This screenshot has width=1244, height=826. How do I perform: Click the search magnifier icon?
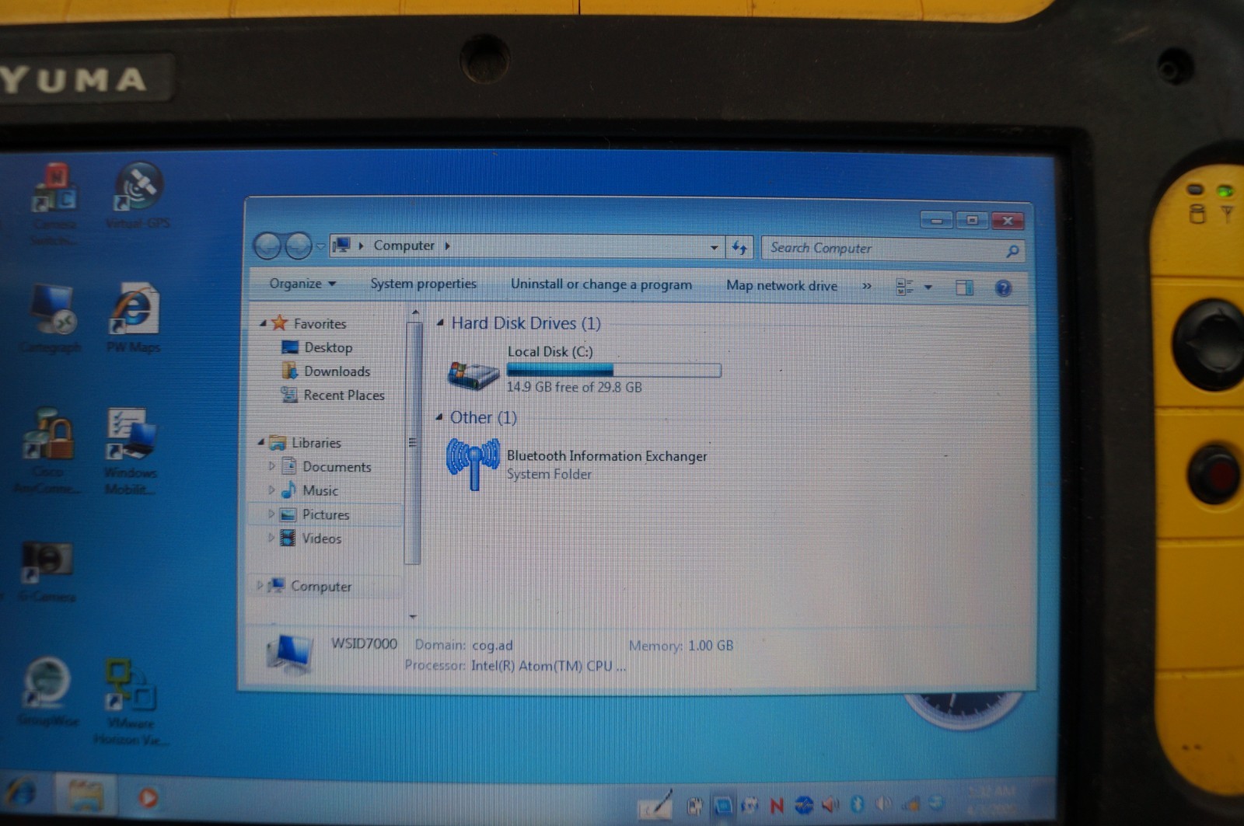(1012, 251)
